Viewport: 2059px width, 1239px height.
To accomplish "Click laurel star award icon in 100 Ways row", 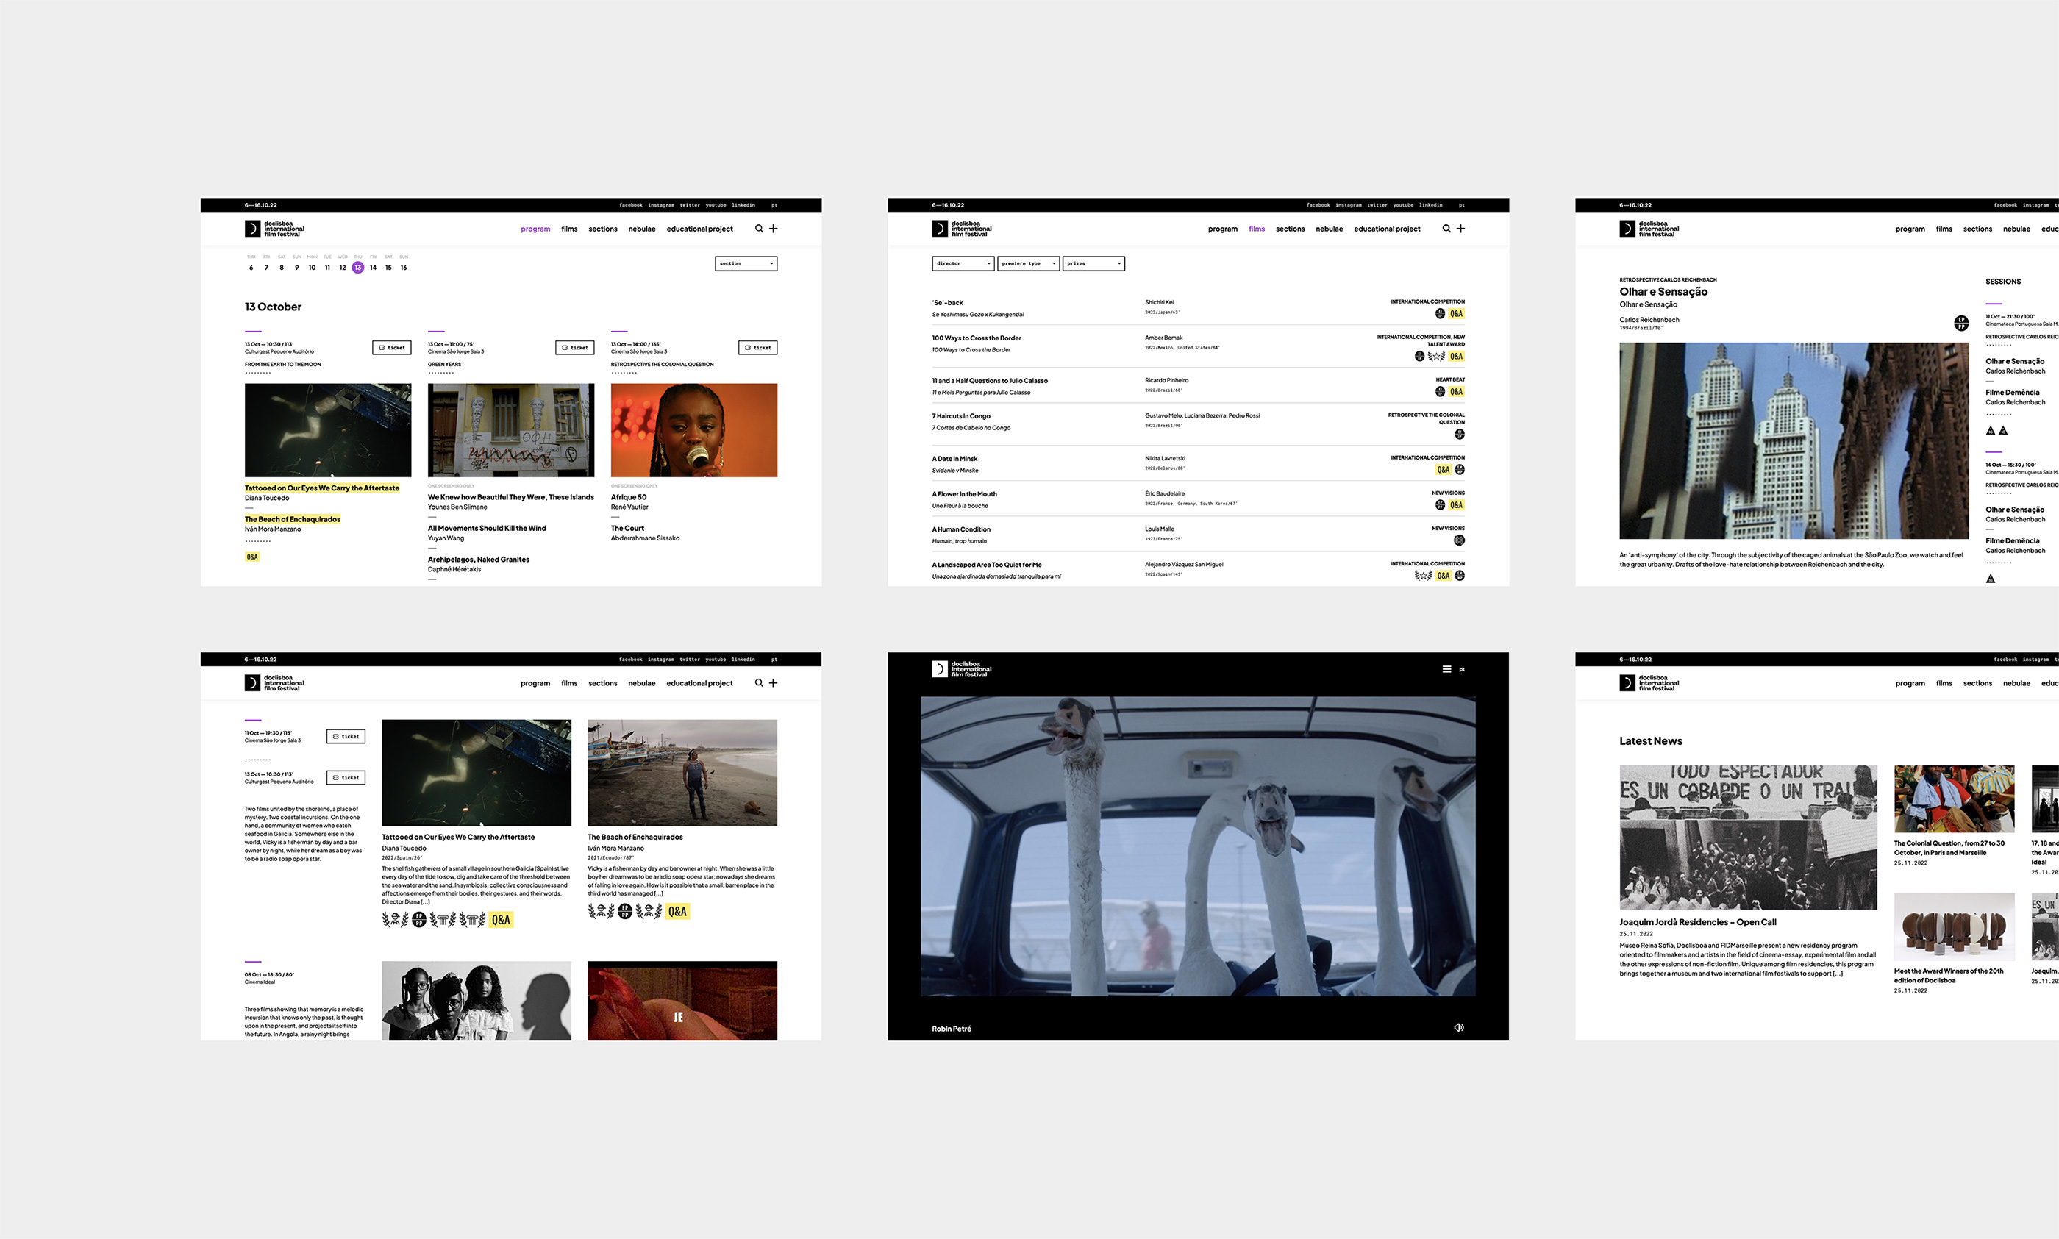I will pos(1436,357).
